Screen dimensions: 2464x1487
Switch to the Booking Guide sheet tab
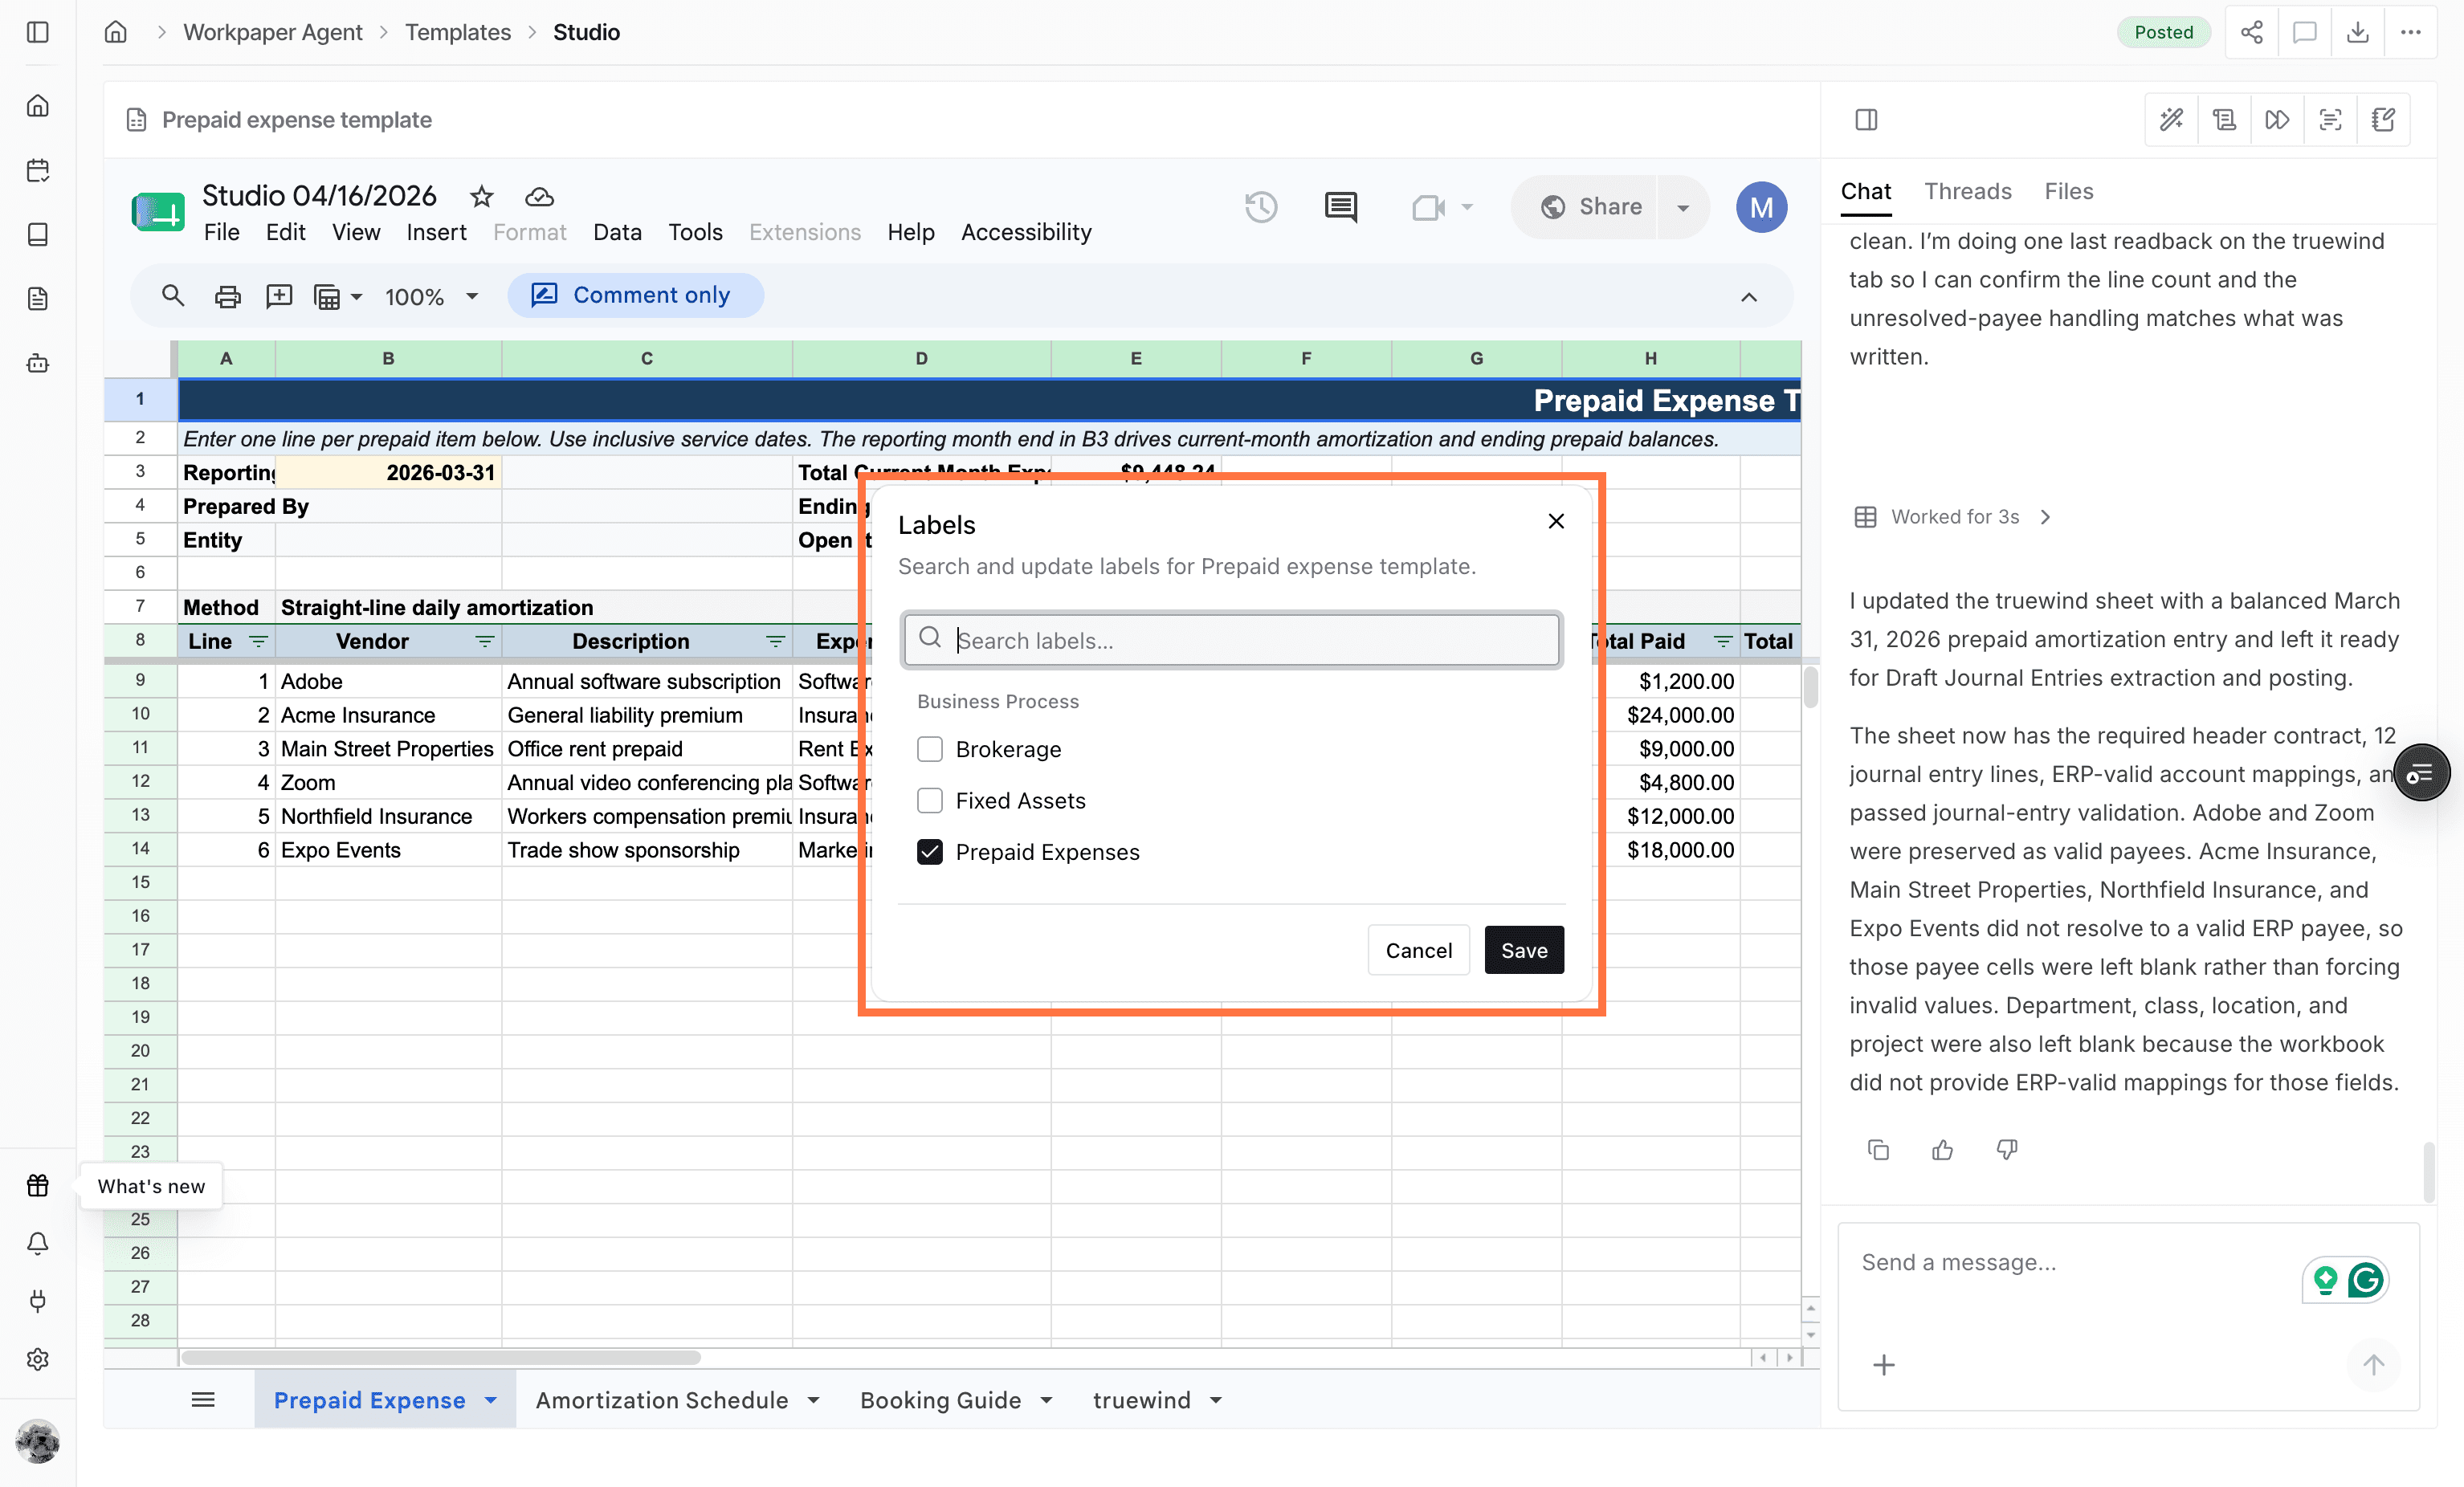[940, 1400]
